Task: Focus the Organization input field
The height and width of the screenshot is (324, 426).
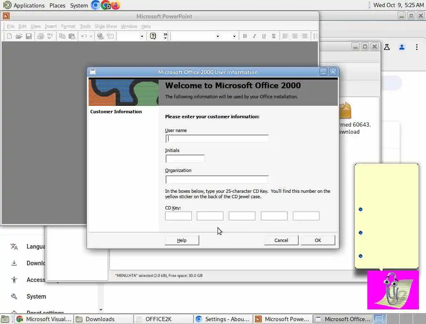Action: pyautogui.click(x=217, y=179)
